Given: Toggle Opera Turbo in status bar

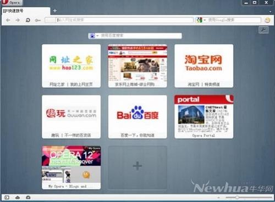Looking at the screenshot, I should coord(28,198).
